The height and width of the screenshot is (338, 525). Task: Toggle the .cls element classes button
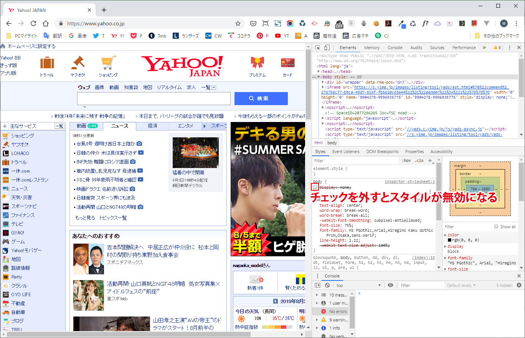419,161
